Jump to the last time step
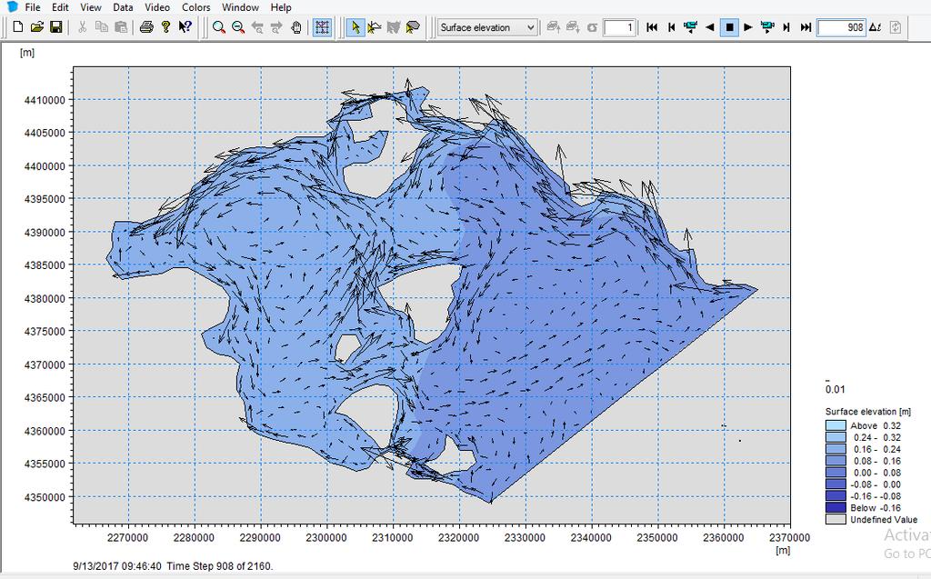 806,27
